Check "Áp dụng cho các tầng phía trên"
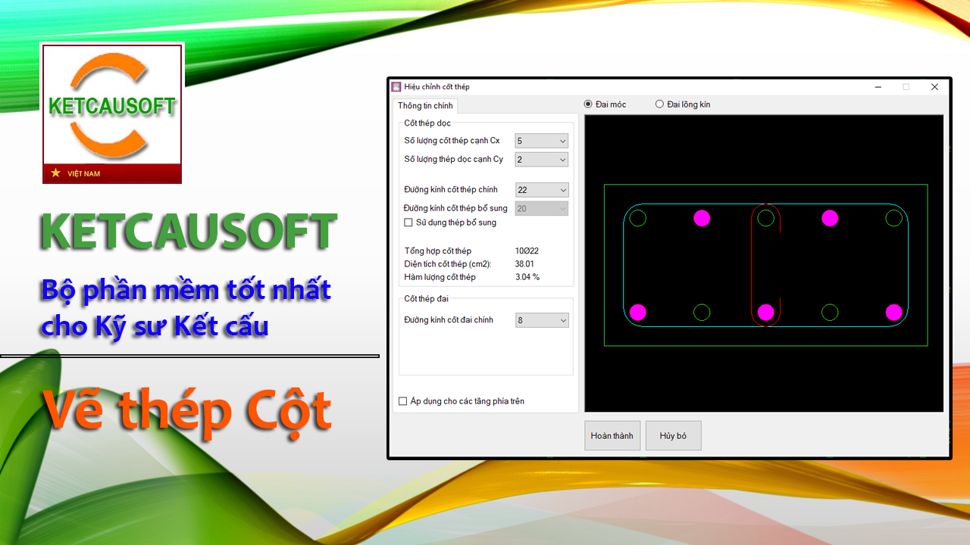 click(x=402, y=400)
